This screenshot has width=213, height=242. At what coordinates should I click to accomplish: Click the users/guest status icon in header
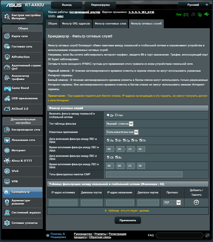tap(193, 14)
